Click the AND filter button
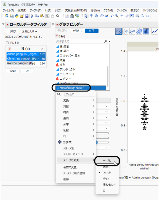The image size is (159, 200). coord(13,71)
